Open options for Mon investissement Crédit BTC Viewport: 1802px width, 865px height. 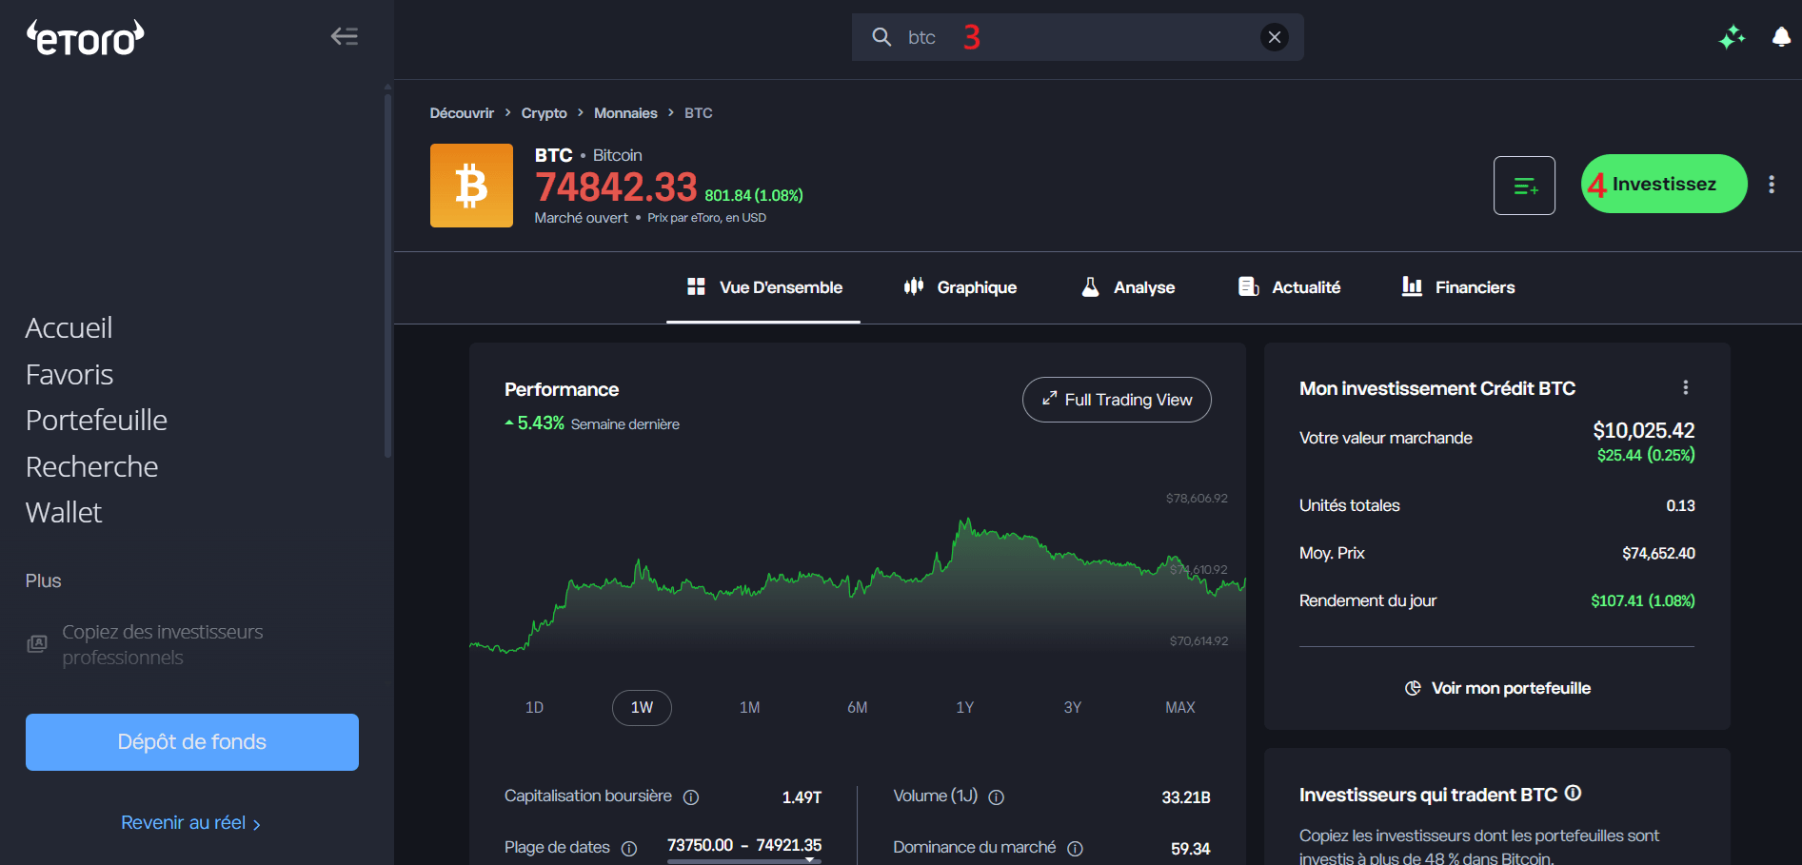[1685, 387]
